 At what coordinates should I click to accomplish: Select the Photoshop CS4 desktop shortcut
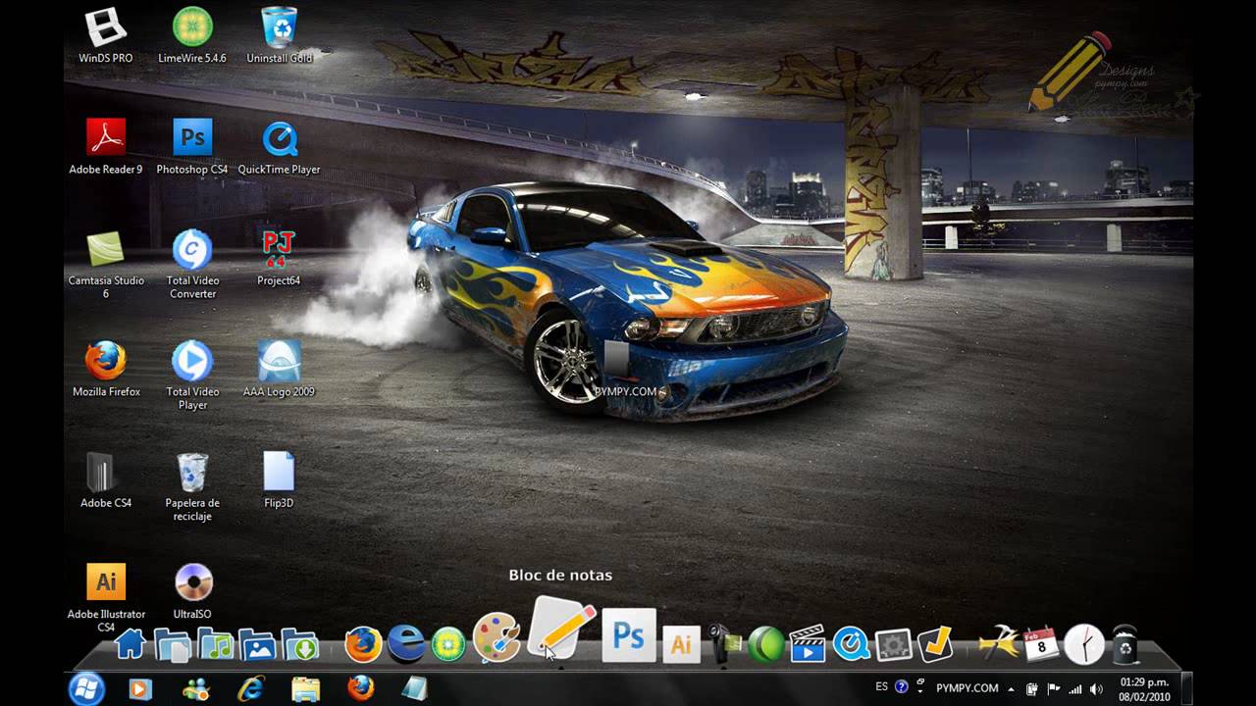pos(192,146)
